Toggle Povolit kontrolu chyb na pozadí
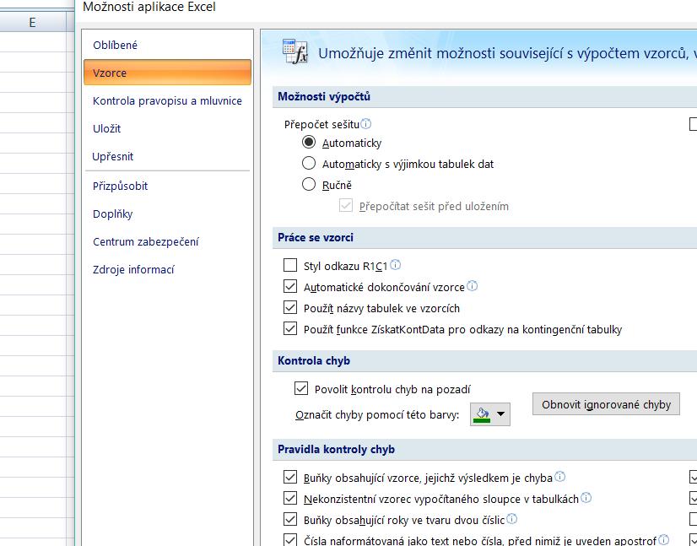The width and height of the screenshot is (697, 546). point(301,388)
